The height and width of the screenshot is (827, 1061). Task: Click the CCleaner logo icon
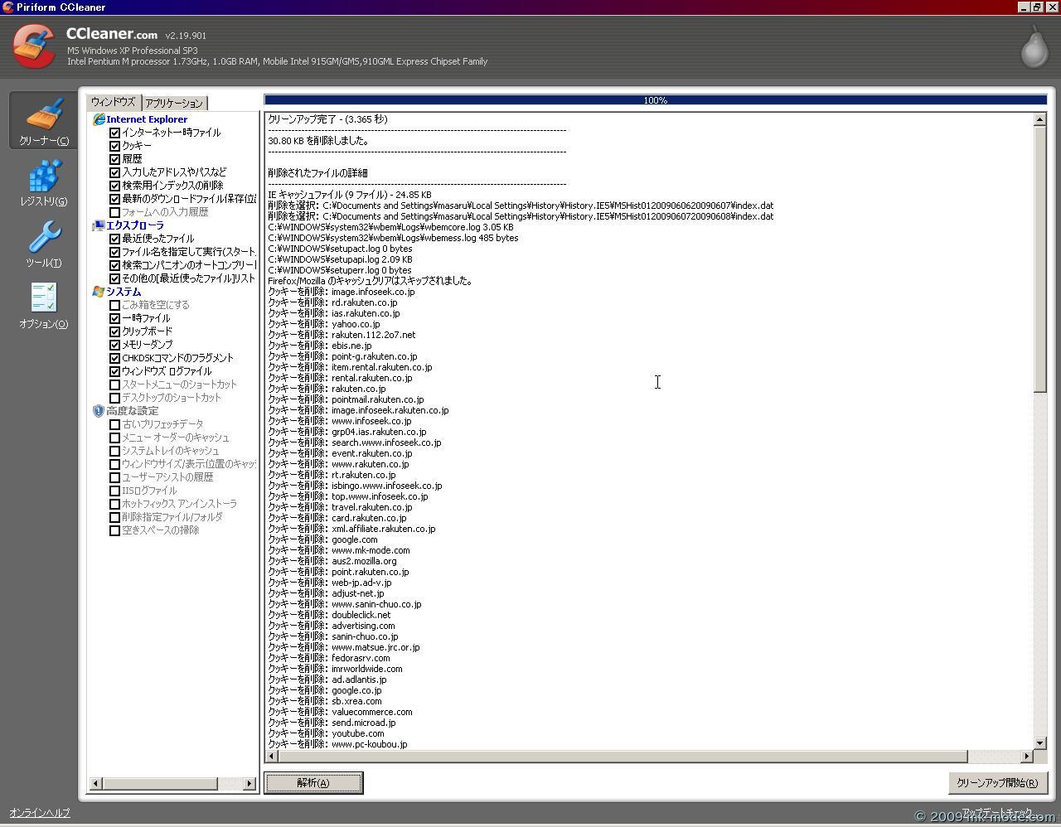coord(35,46)
